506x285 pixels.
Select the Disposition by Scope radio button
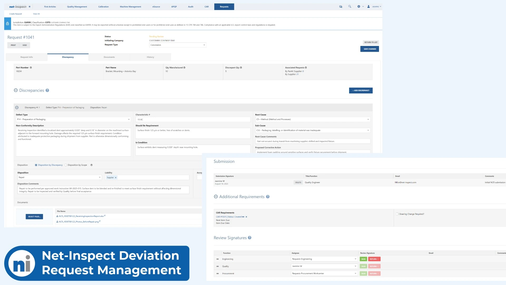tap(66, 165)
